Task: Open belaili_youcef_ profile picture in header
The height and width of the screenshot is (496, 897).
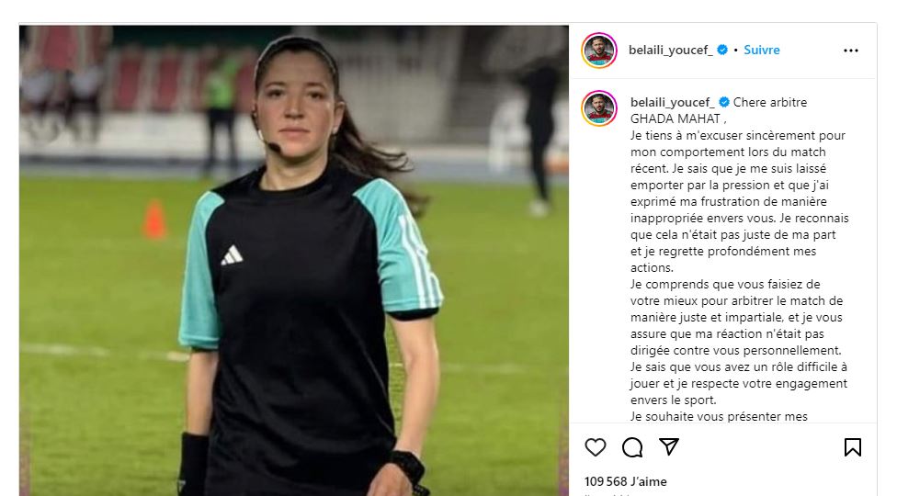Action: coord(599,51)
